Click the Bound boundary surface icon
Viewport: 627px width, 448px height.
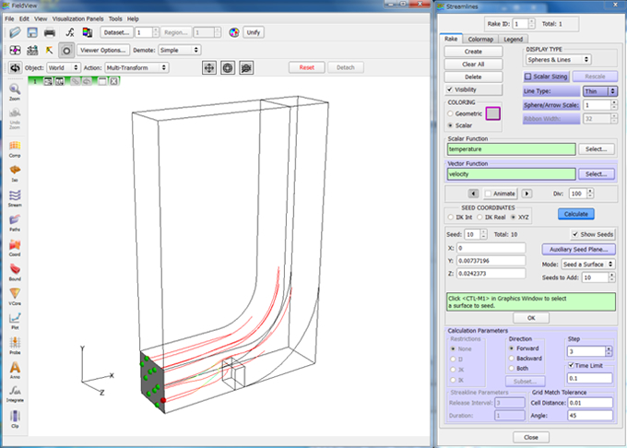[x=16, y=269]
